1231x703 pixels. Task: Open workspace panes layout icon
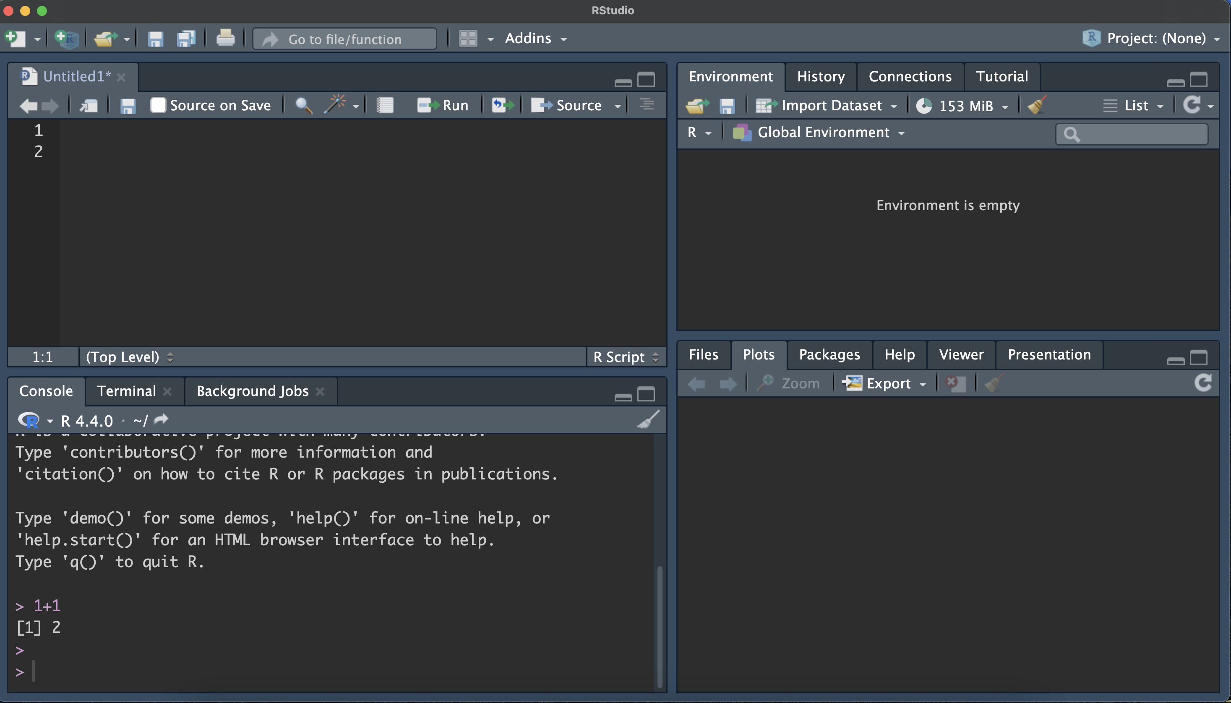(x=468, y=38)
